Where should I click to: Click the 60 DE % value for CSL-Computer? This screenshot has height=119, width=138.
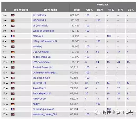[97, 52]
